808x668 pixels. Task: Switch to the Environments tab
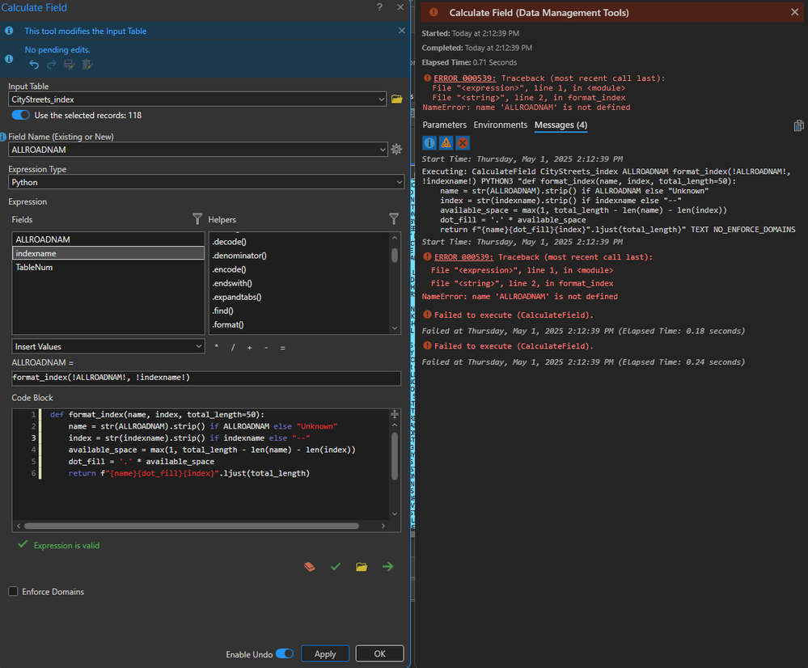tap(501, 125)
